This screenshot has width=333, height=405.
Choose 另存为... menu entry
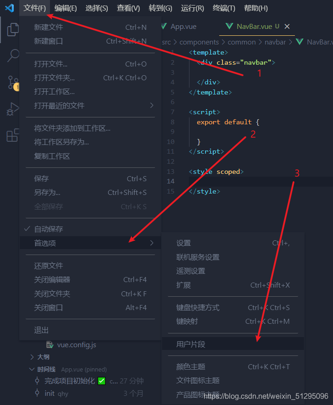(90, 193)
